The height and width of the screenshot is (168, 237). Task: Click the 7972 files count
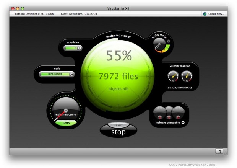[x=118, y=76]
